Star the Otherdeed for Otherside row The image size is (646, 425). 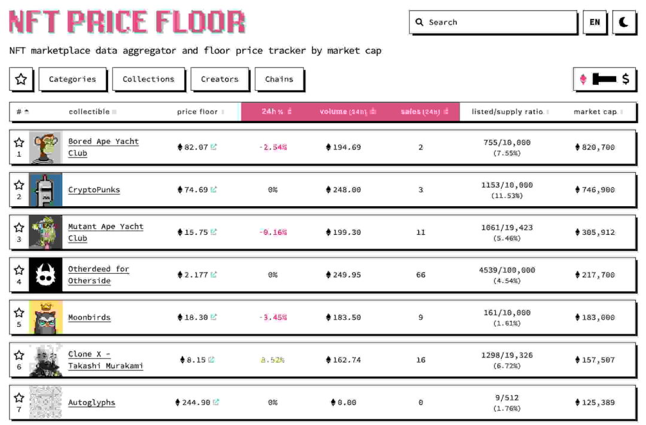[19, 270]
